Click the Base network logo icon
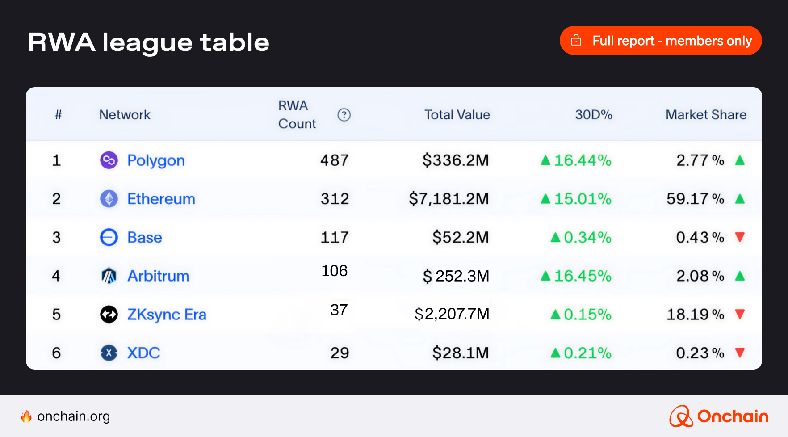 109,237
